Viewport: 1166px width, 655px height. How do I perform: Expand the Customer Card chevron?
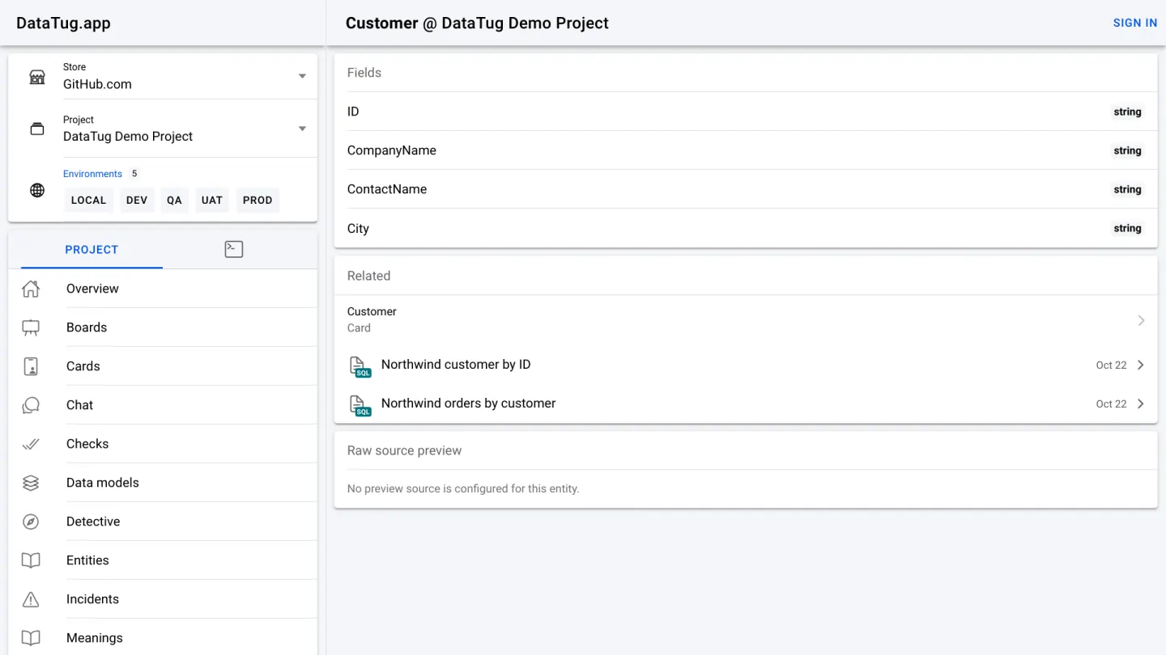(1141, 320)
